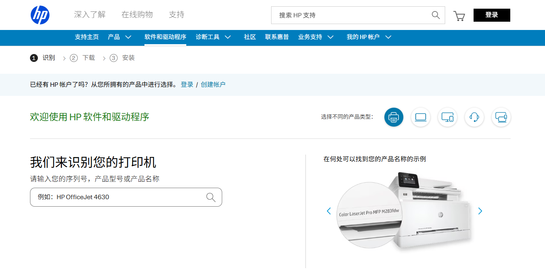545x280 pixels.
Task: Go to 支持主页
Action: (87, 37)
